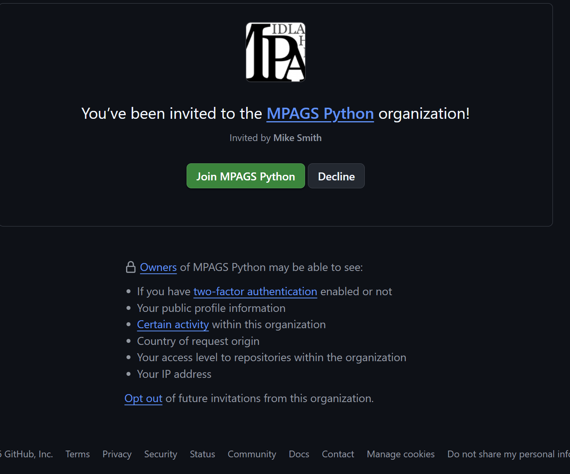Follow the two-factor authentication link

click(x=255, y=292)
